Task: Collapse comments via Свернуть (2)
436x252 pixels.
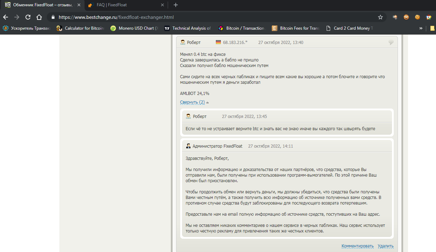Action: [x=192, y=102]
